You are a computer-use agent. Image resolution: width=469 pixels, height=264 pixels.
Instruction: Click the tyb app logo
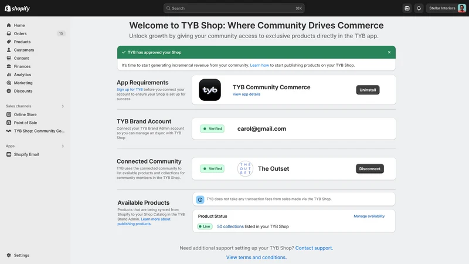(210, 90)
